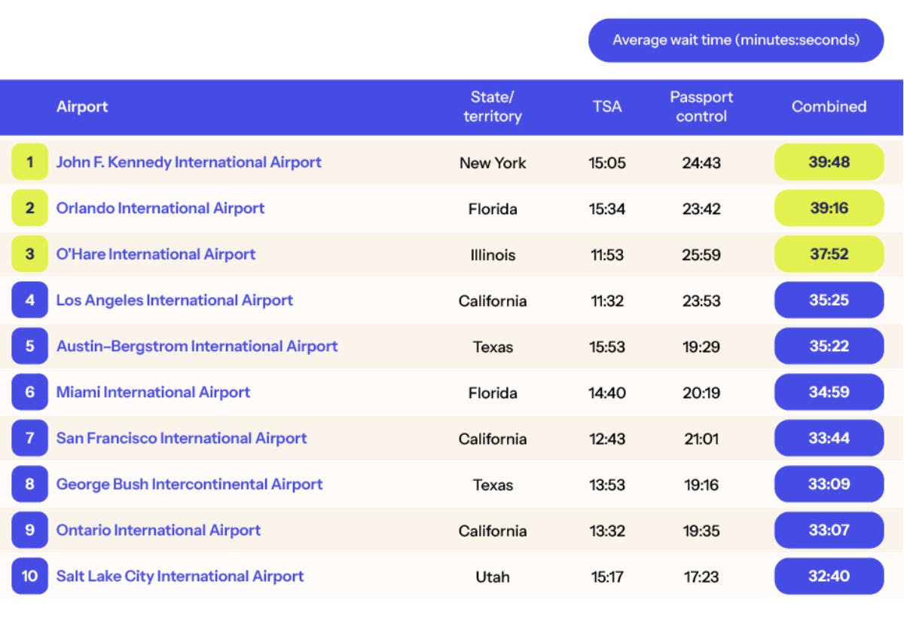Click the 32:40 combined time badge

(x=829, y=576)
